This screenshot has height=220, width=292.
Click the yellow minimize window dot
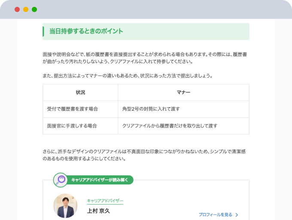[26, 9]
